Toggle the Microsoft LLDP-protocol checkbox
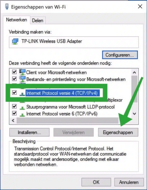 [14, 107]
